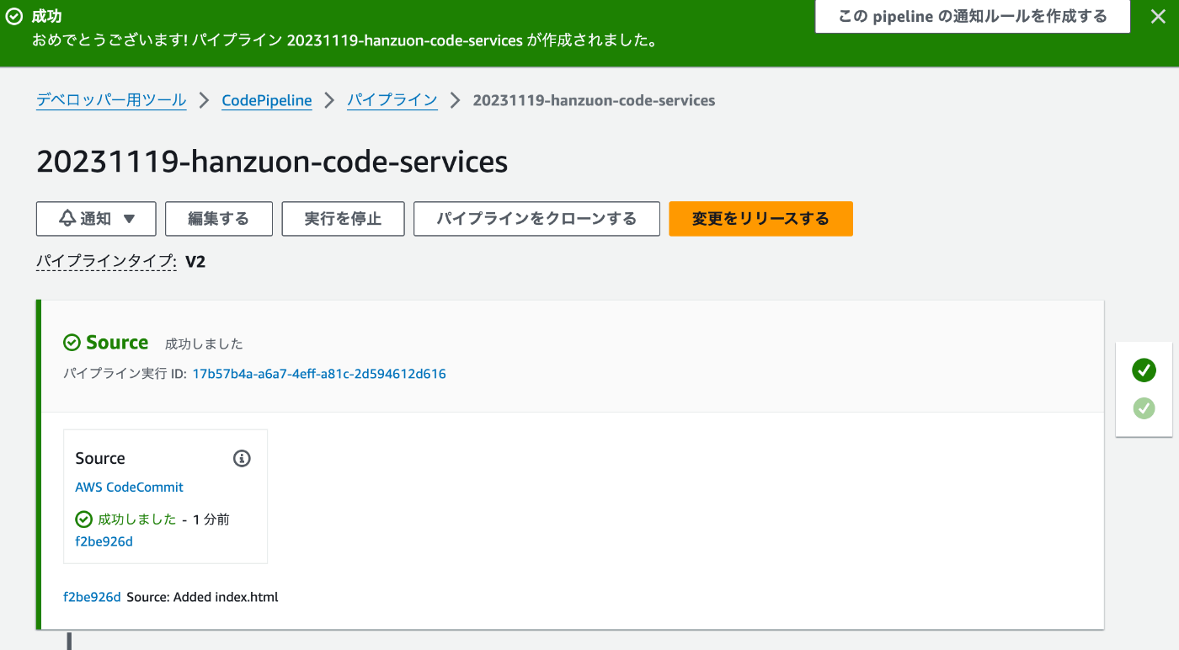Click the 20231119-hanzuon-code-services breadcrumb text

(594, 100)
